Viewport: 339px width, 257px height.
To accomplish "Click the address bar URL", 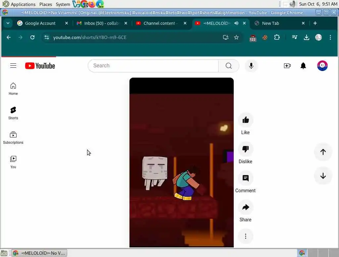I will (90, 37).
